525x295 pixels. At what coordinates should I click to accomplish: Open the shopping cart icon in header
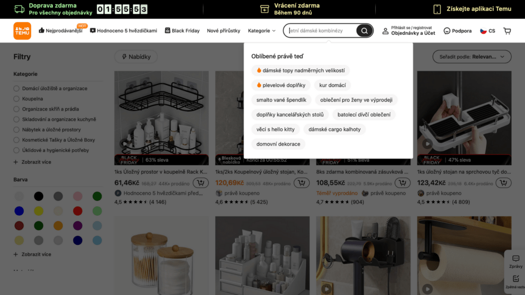pyautogui.click(x=507, y=31)
